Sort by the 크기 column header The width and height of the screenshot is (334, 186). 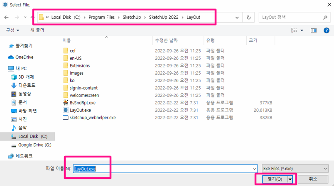pyautogui.click(x=253, y=40)
